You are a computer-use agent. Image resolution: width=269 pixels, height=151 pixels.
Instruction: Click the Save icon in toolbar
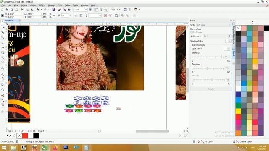[11, 10]
